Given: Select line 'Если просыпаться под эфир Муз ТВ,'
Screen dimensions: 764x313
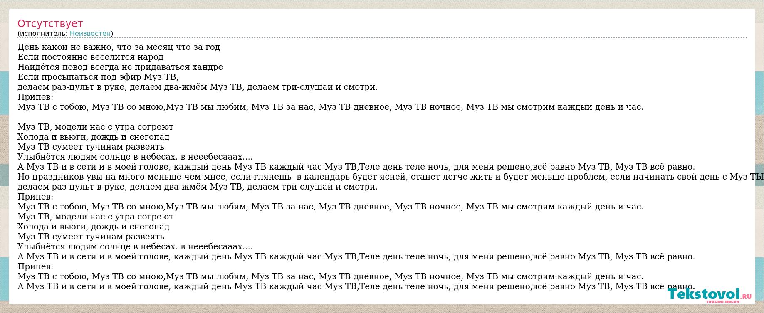Looking at the screenshot, I should click(x=98, y=77).
